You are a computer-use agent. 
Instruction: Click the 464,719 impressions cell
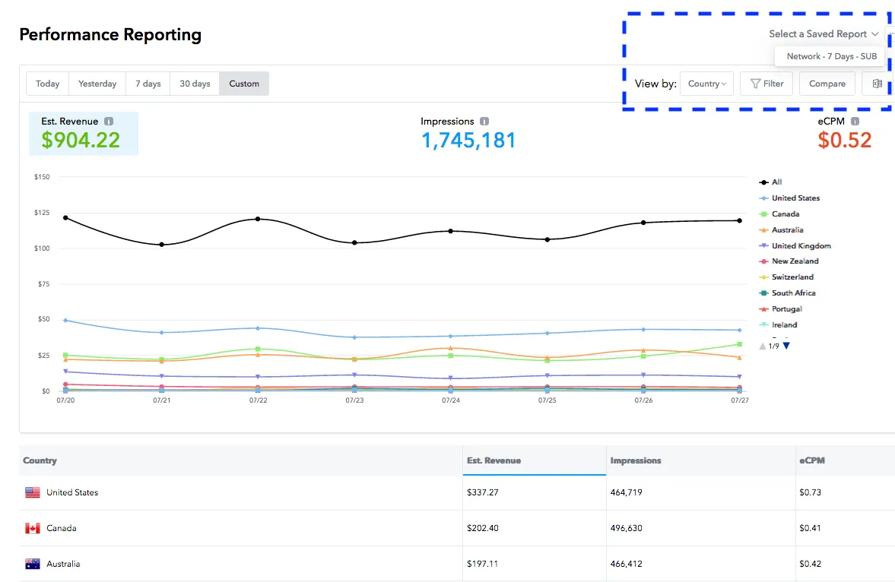626,492
